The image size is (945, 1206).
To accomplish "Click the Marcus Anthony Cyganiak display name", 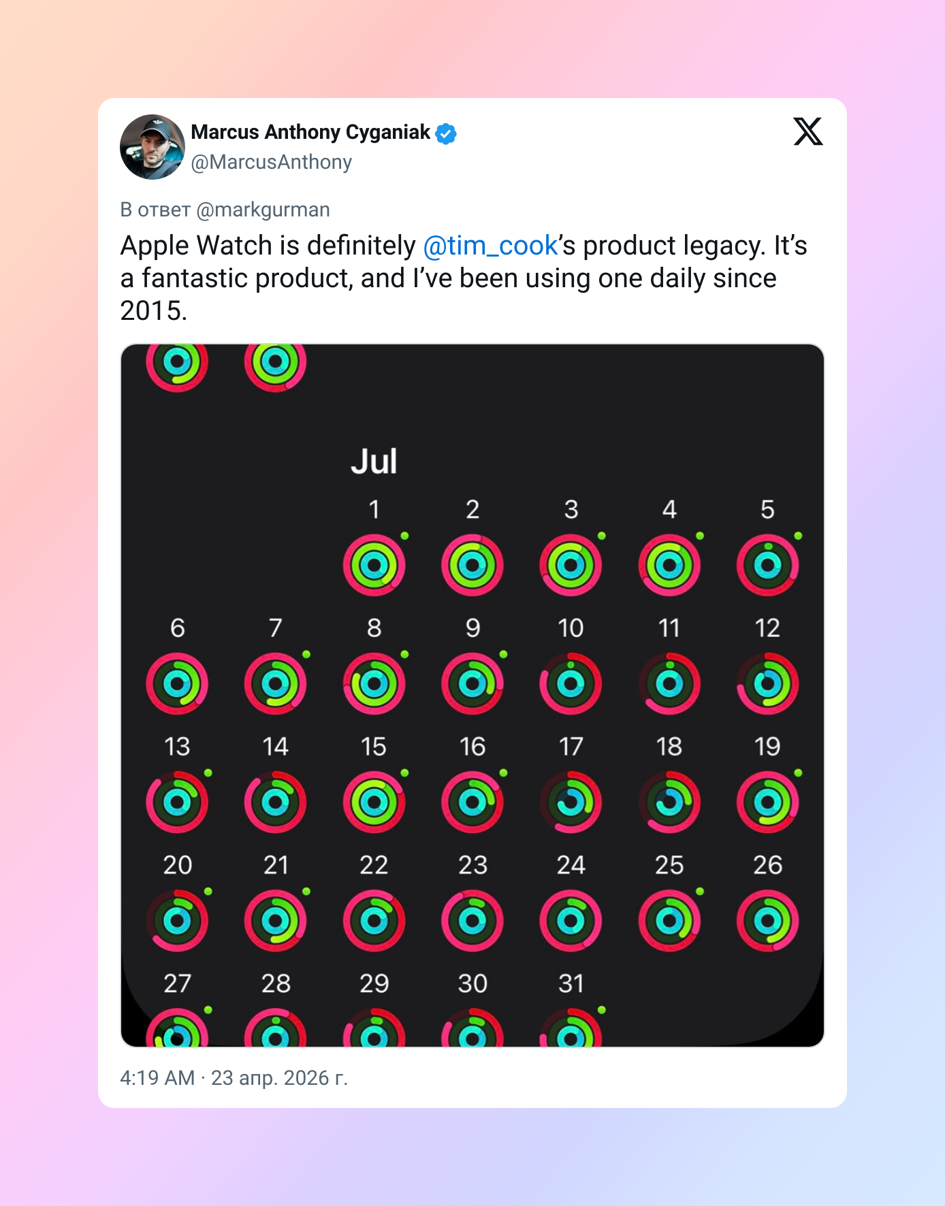I will coord(310,132).
